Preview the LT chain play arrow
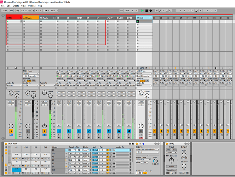235x177 pixels. 66,167
